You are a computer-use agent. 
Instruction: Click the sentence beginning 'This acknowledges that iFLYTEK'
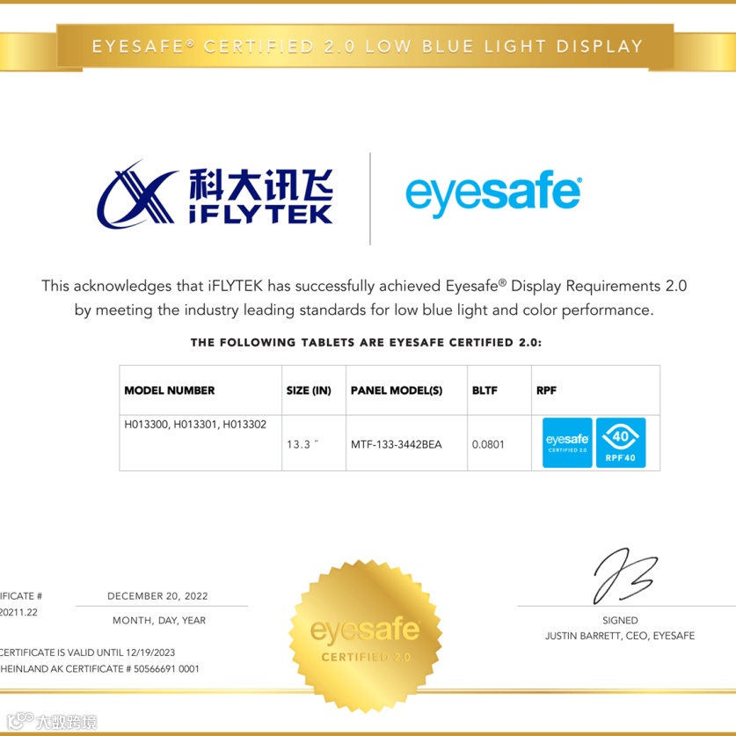pos(364,286)
